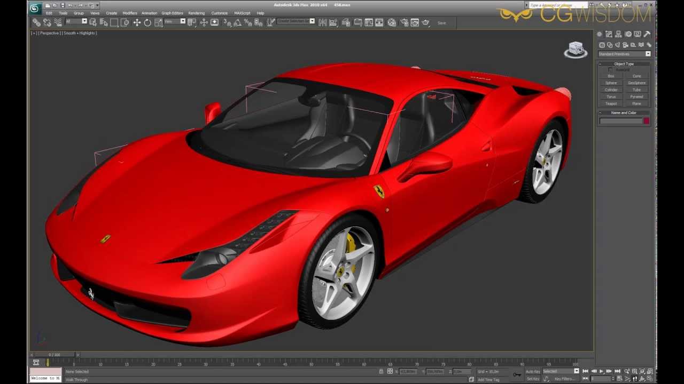Toggle Angle Snap
The width and height of the screenshot is (684, 384).
[237, 22]
